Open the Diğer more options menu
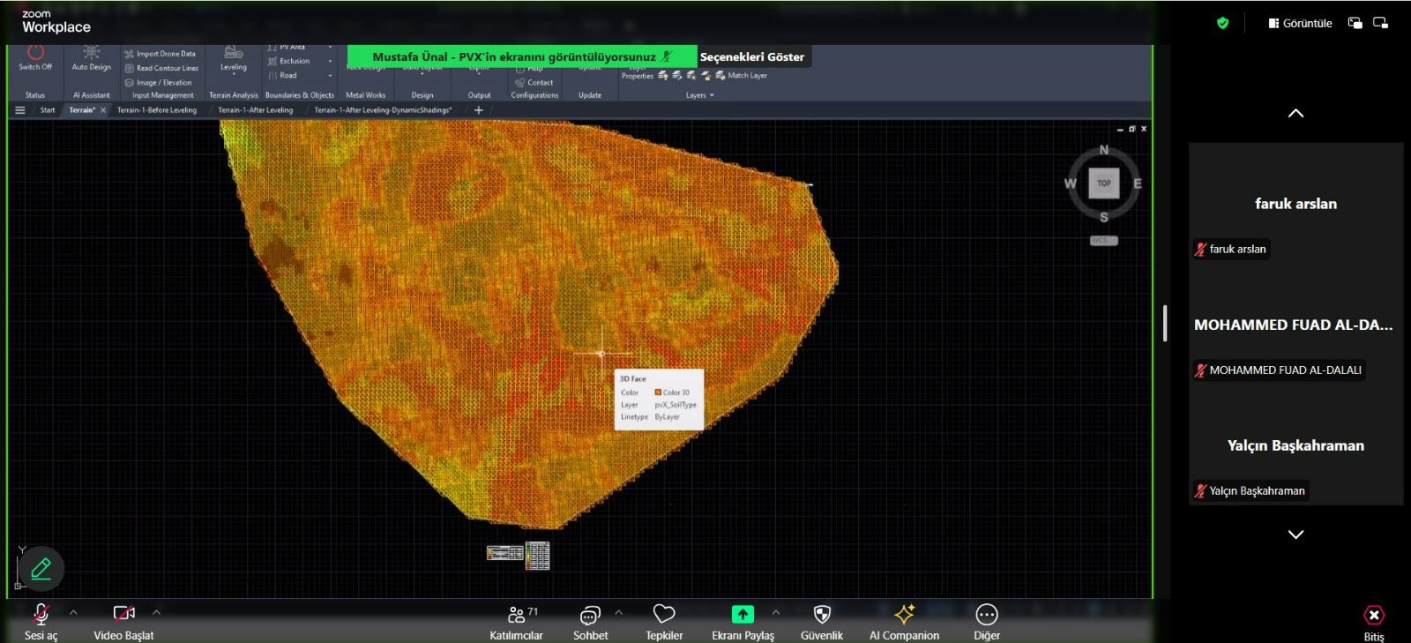 click(987, 616)
